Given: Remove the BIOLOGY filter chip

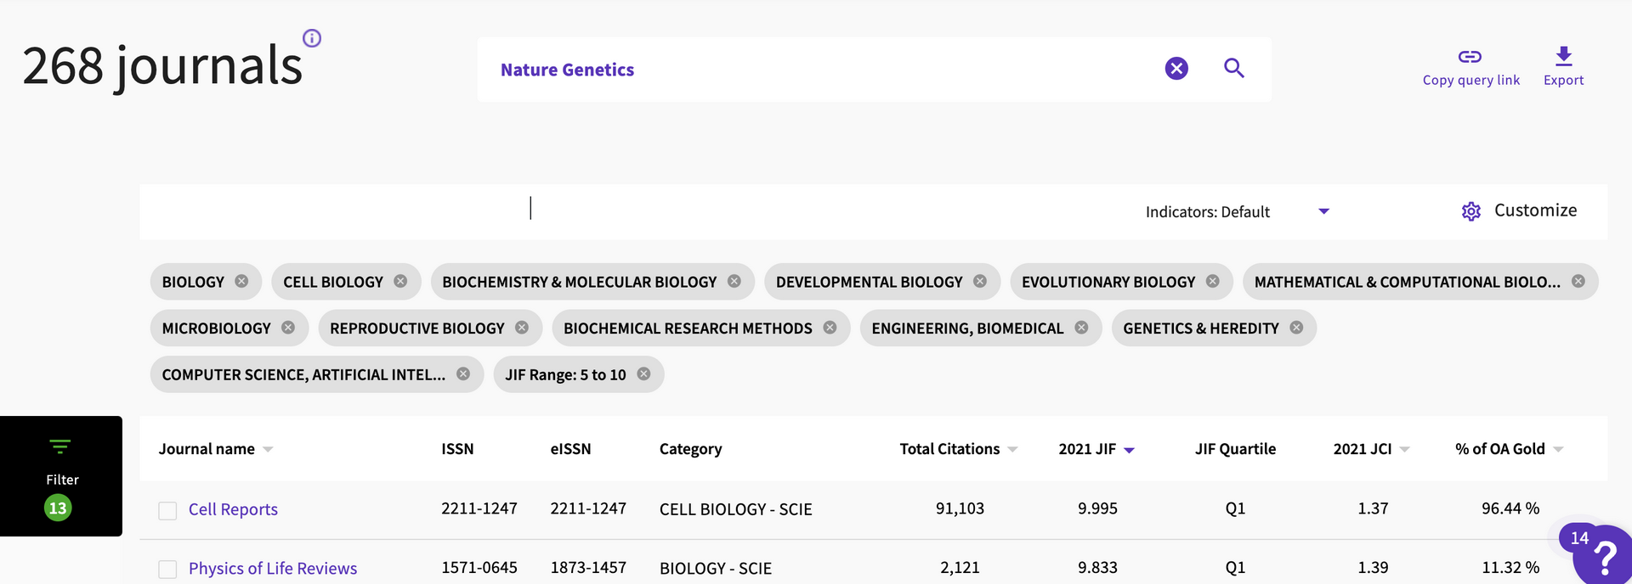Looking at the screenshot, I should 241,281.
